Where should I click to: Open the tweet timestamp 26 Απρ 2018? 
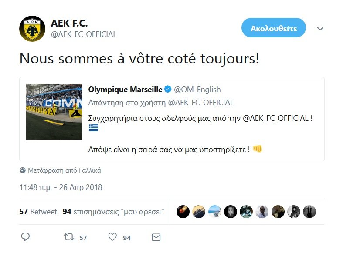click(x=61, y=188)
